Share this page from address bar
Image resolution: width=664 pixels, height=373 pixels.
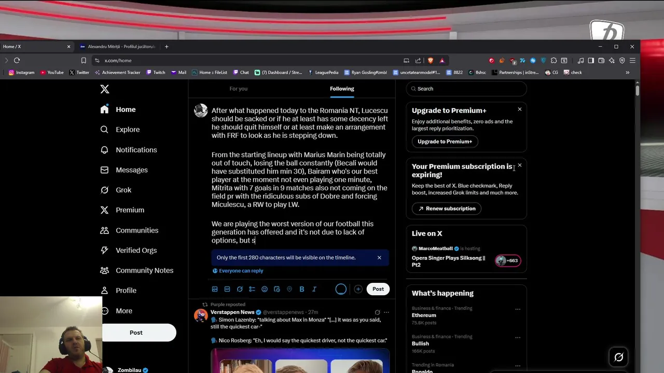coord(418,61)
